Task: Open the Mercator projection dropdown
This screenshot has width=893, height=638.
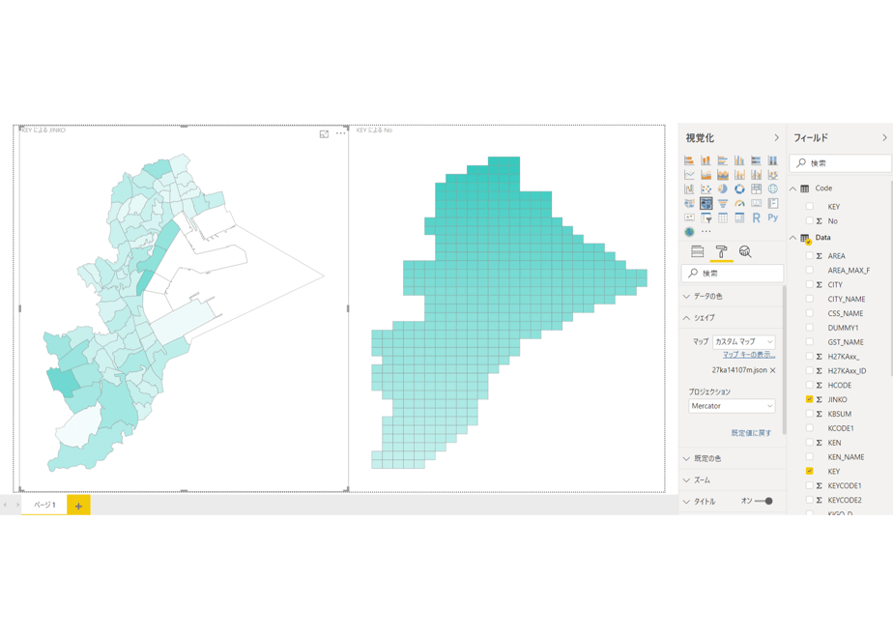Action: coord(732,406)
